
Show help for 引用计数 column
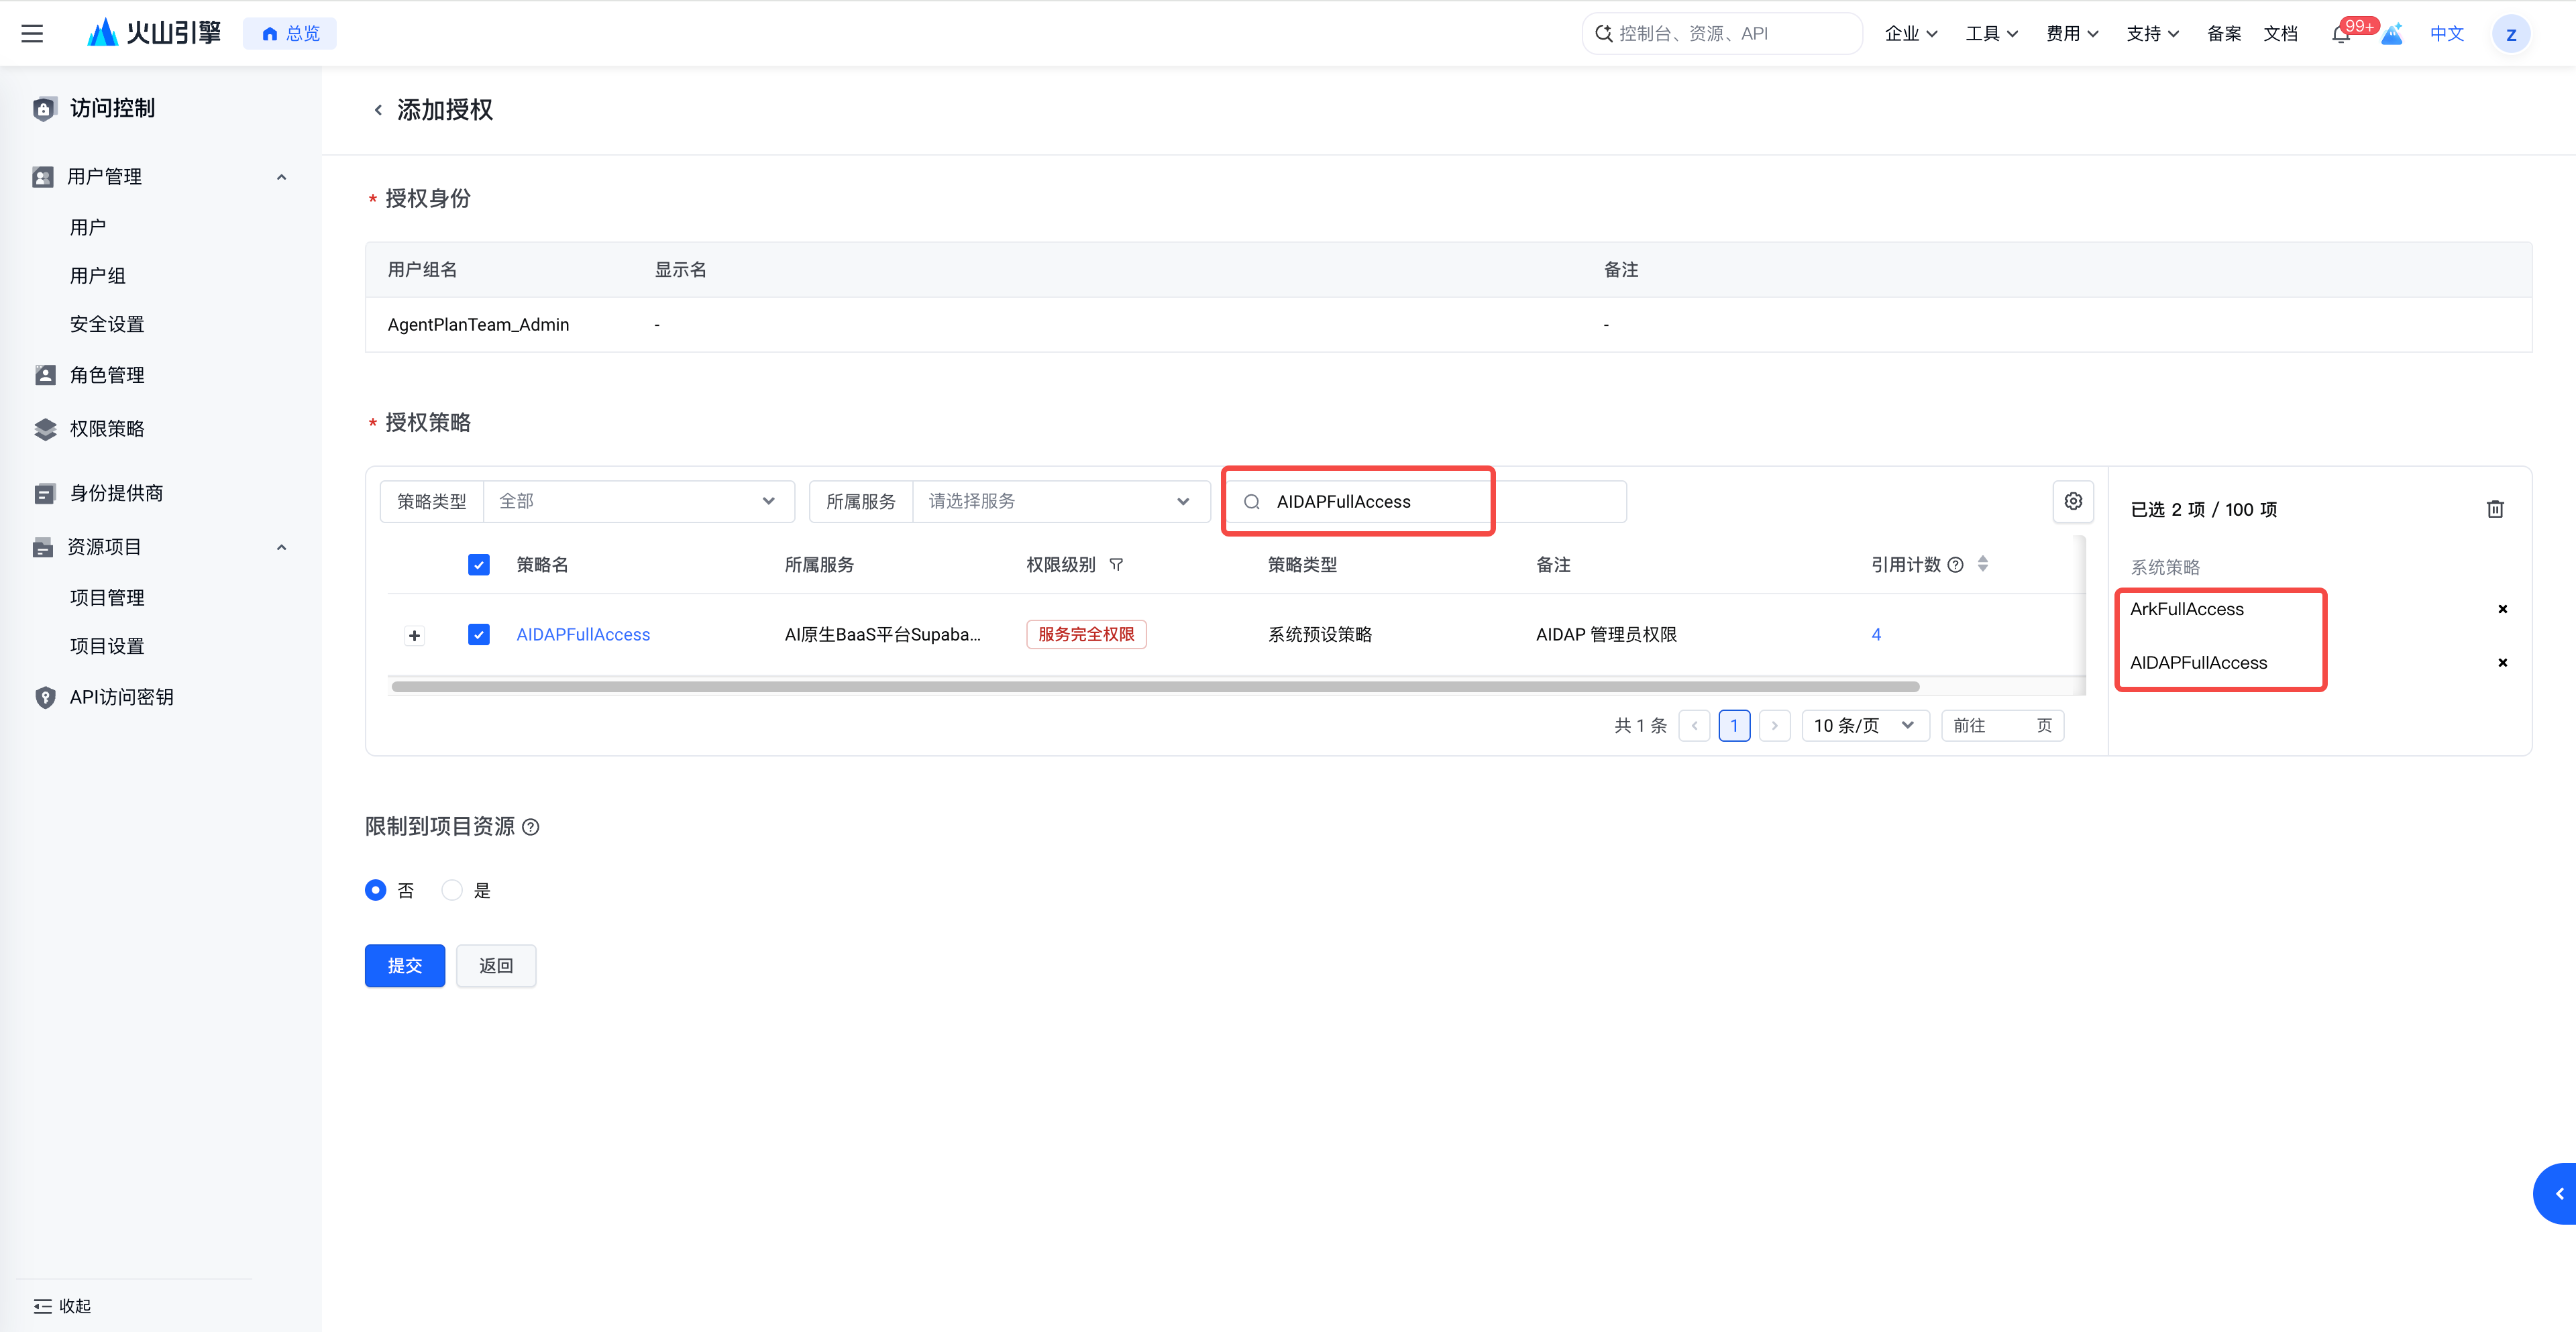pyautogui.click(x=1955, y=565)
